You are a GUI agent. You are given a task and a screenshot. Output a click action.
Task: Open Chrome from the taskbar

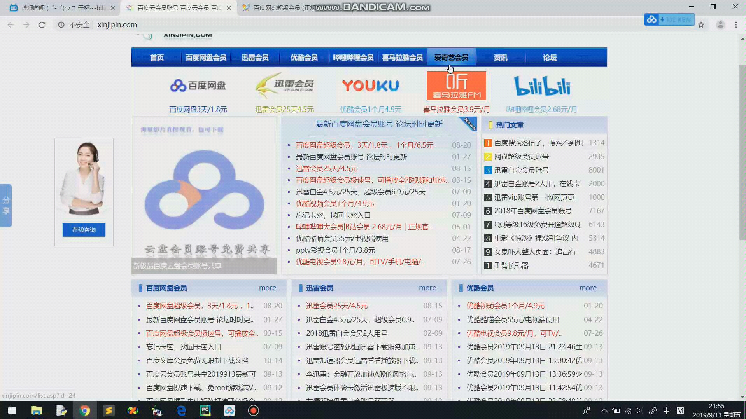pos(84,410)
